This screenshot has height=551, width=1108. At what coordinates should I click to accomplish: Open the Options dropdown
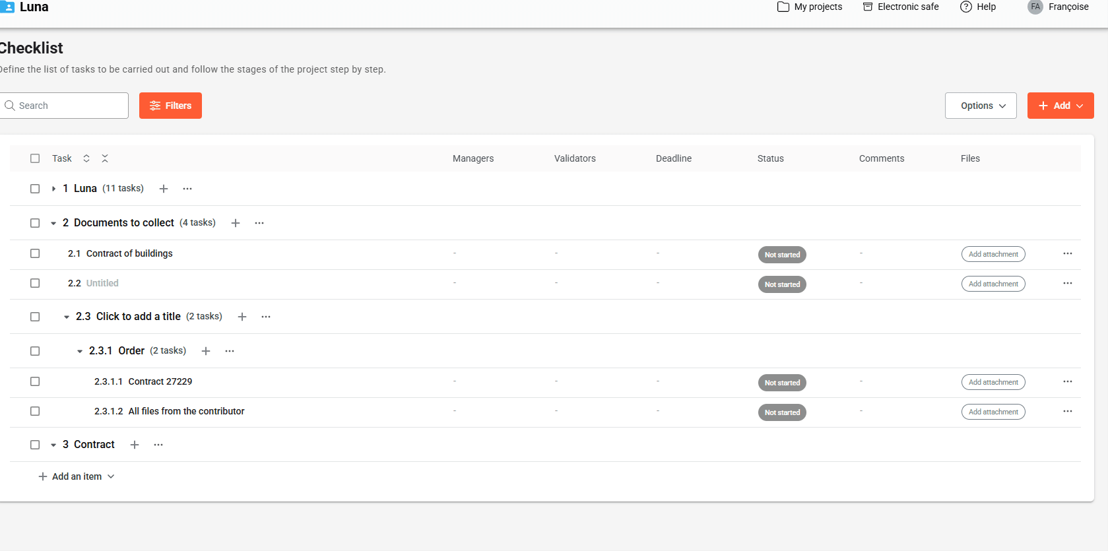pyautogui.click(x=980, y=106)
